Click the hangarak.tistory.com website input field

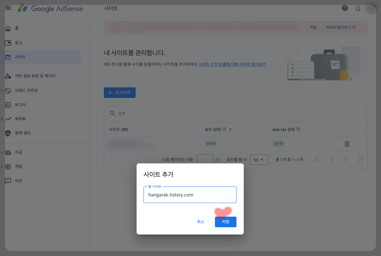(190, 195)
